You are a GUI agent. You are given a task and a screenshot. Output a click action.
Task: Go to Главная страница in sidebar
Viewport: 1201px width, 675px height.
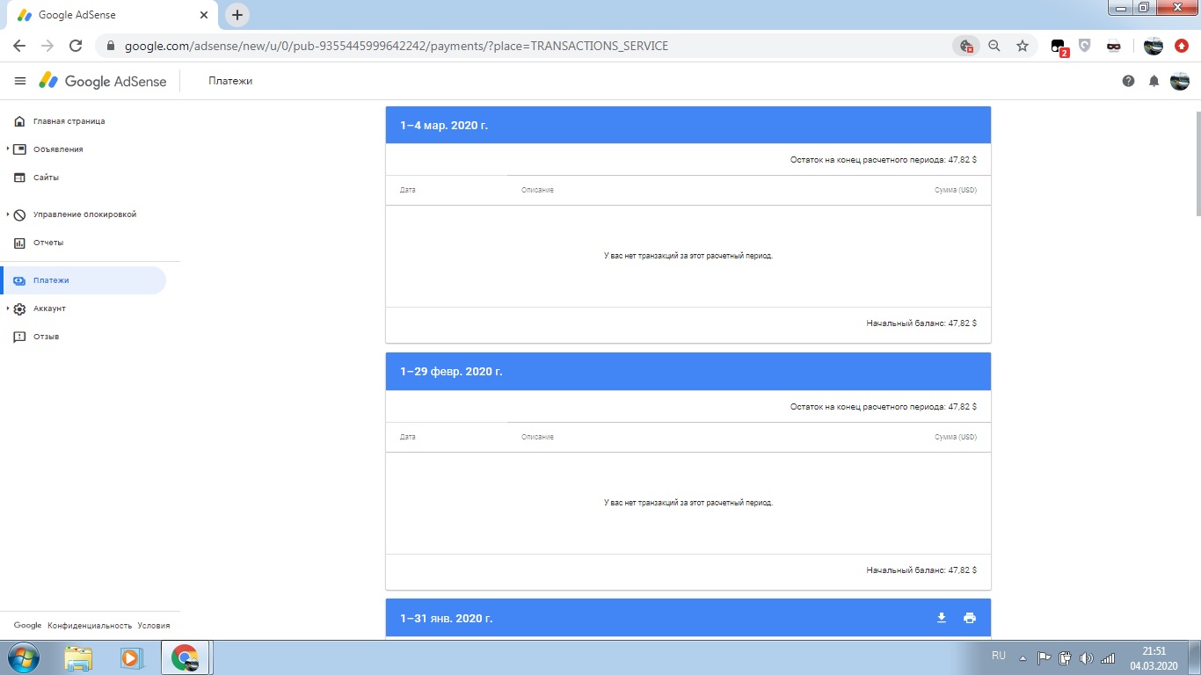[69, 121]
